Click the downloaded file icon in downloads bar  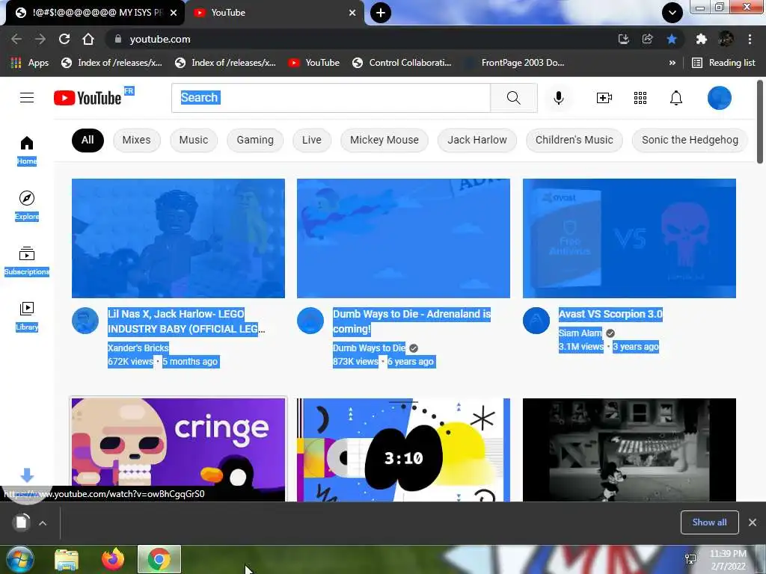click(x=22, y=522)
